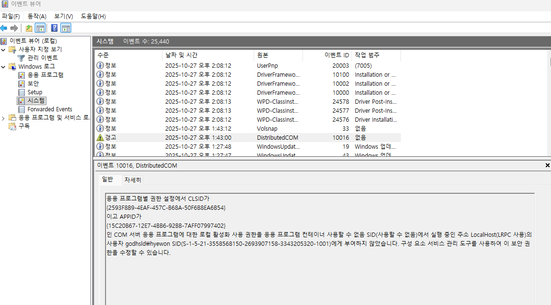The image size is (551, 305).
Task: Click the warning icon of DistributedCOM row
Action: pos(100,138)
